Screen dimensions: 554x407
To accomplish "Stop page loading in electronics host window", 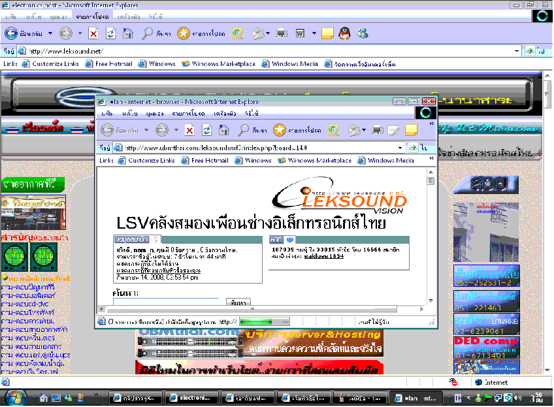I will coord(93,33).
